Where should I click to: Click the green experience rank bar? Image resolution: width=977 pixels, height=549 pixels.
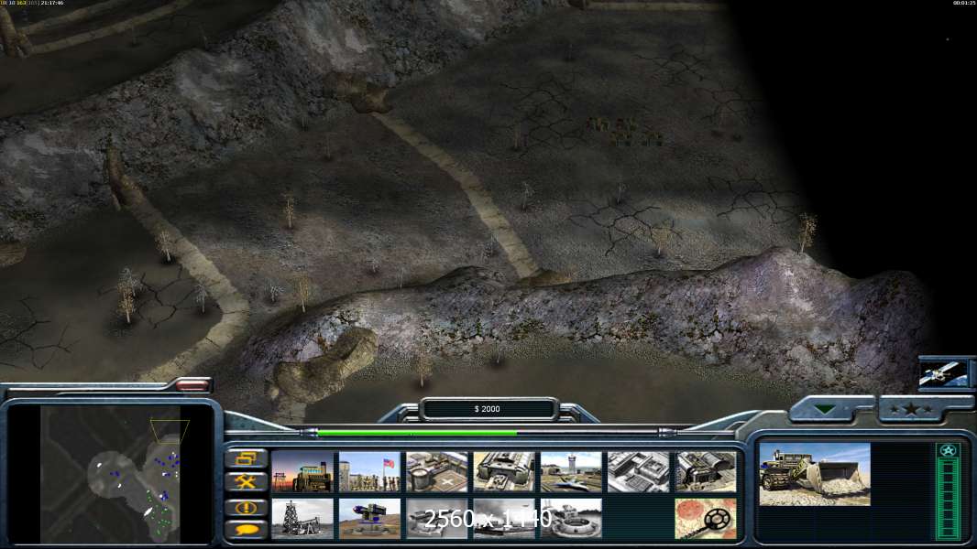[x=948, y=499]
